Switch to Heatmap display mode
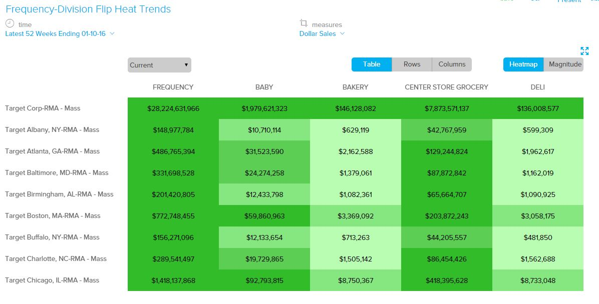The width and height of the screenshot is (599, 304). pos(523,64)
